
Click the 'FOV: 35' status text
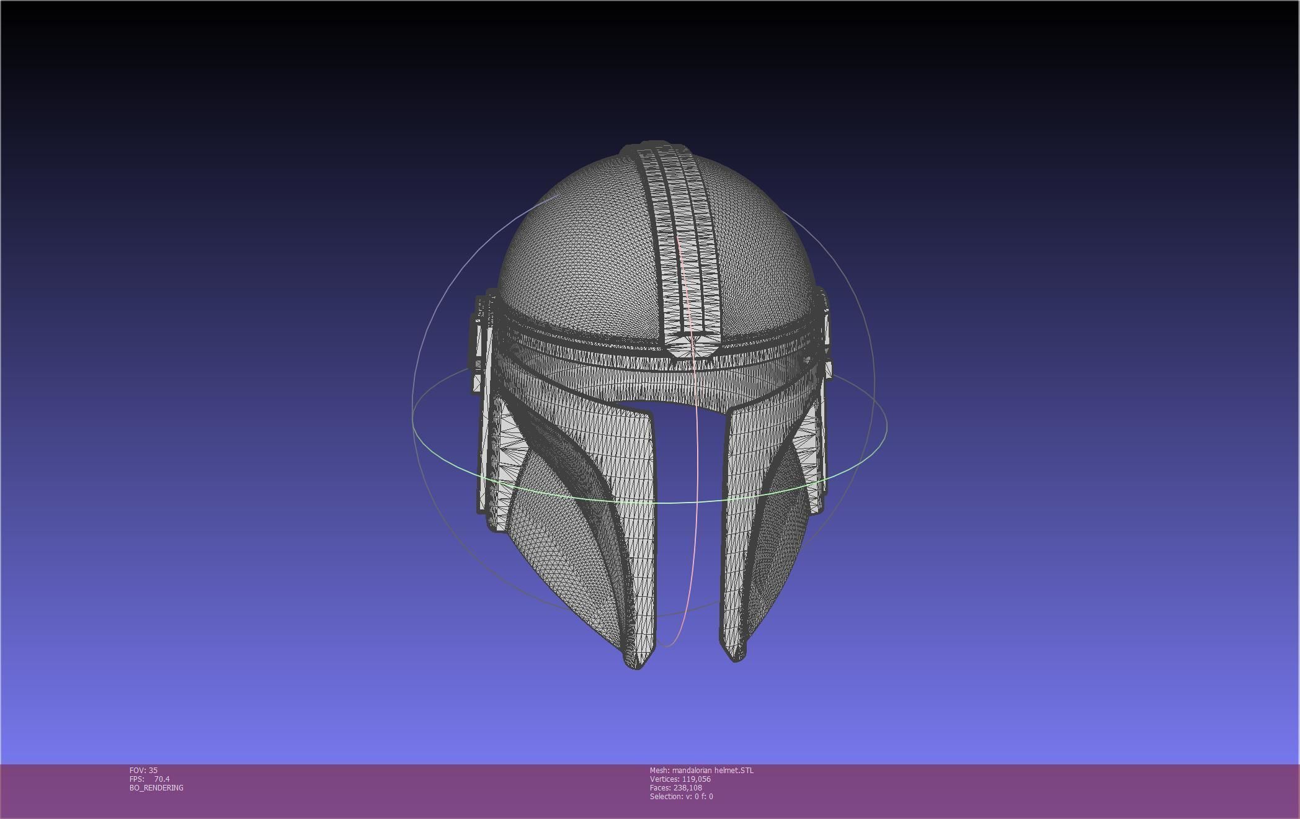point(143,770)
